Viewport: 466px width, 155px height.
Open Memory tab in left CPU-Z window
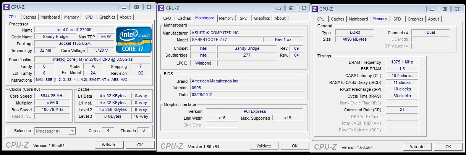[x=71, y=17]
